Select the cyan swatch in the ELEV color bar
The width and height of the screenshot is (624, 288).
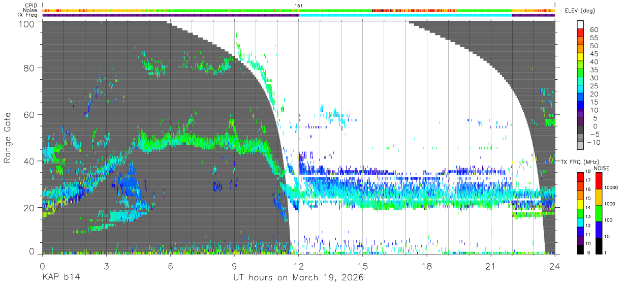[581, 89]
